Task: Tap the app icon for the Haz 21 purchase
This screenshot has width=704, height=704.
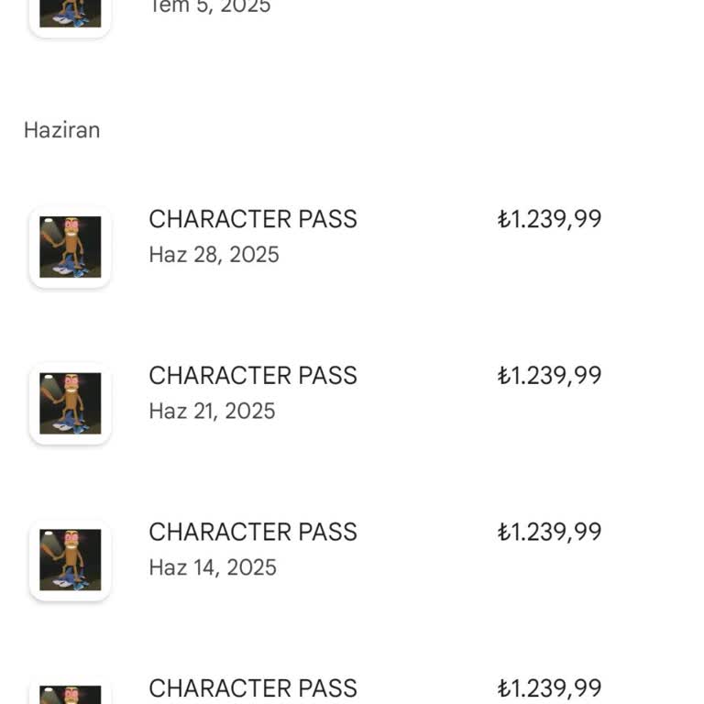Action: coord(71,403)
